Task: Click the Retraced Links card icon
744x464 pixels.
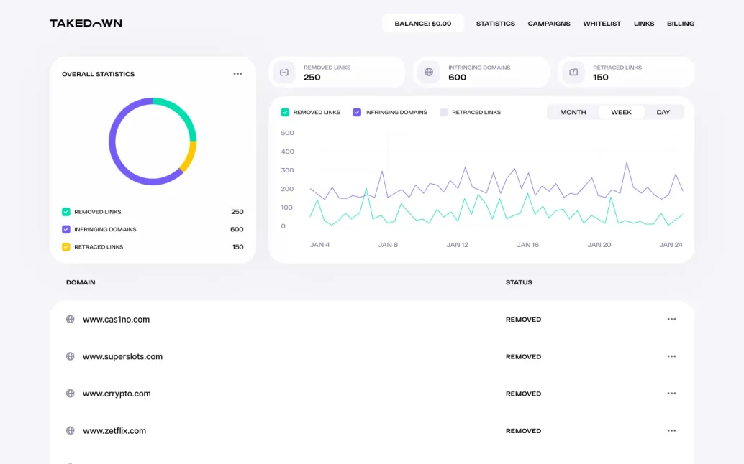Action: tap(573, 72)
